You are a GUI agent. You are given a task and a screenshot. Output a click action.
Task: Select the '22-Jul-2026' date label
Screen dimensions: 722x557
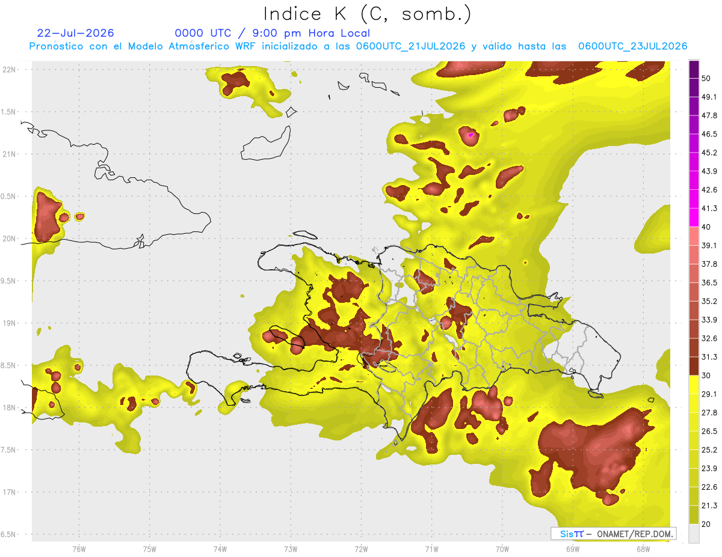point(75,33)
